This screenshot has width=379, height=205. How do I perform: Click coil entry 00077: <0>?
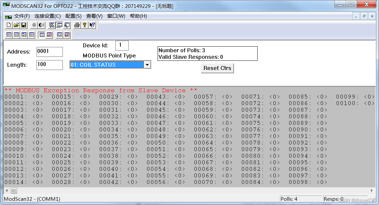coord(261,136)
